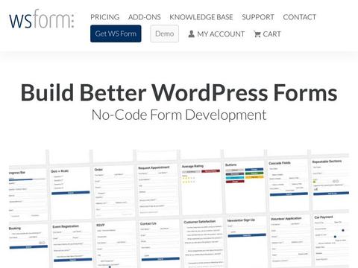Image resolution: width=358 pixels, height=268 pixels.
Task: Click the star rating in Average Rating
Action: pyautogui.click(x=189, y=180)
